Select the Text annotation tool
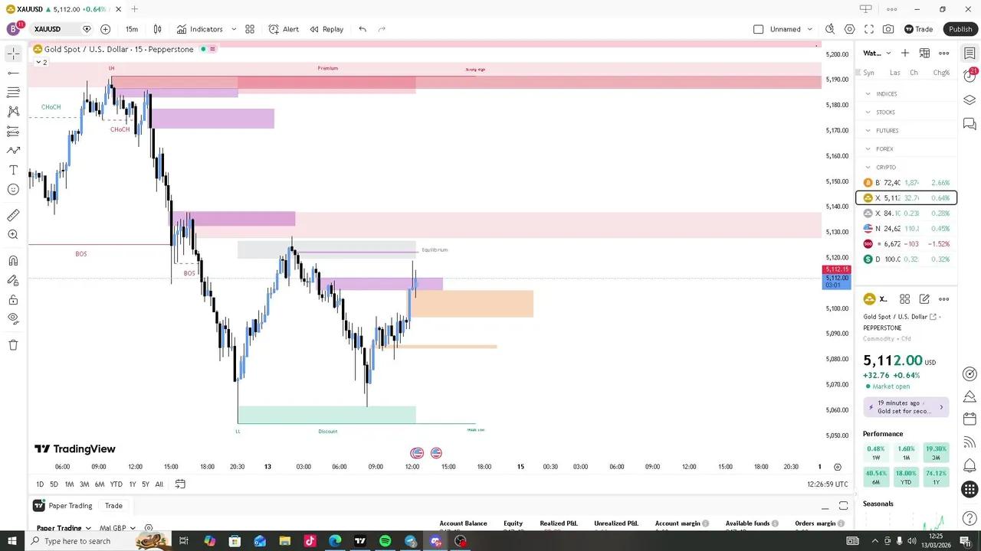Viewport: 981px width, 551px height. [x=13, y=170]
